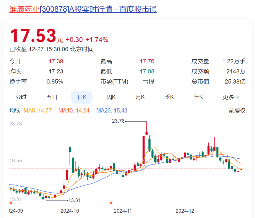Click the 2024-12 date axis label
This screenshot has width=255, height=218.
click(185, 211)
